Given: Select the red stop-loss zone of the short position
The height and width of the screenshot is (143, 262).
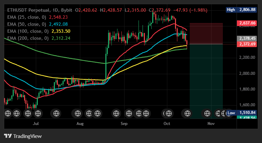Looking at the screenshot, I should click(206, 33).
